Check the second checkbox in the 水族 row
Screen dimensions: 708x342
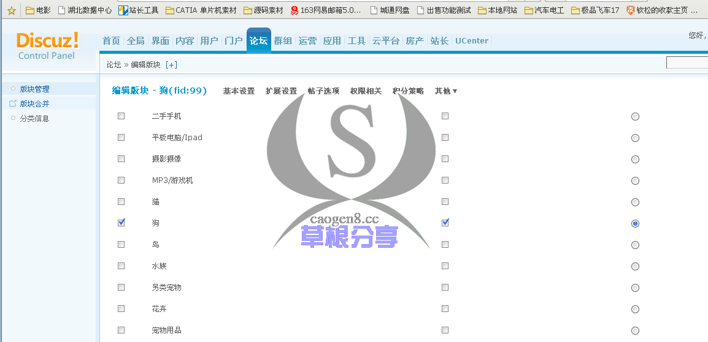445,266
